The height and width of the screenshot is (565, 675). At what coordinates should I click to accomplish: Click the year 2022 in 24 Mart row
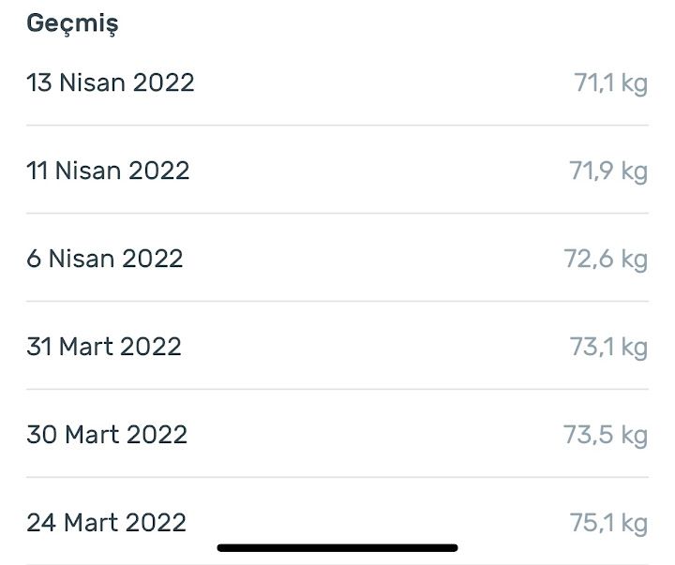click(156, 523)
